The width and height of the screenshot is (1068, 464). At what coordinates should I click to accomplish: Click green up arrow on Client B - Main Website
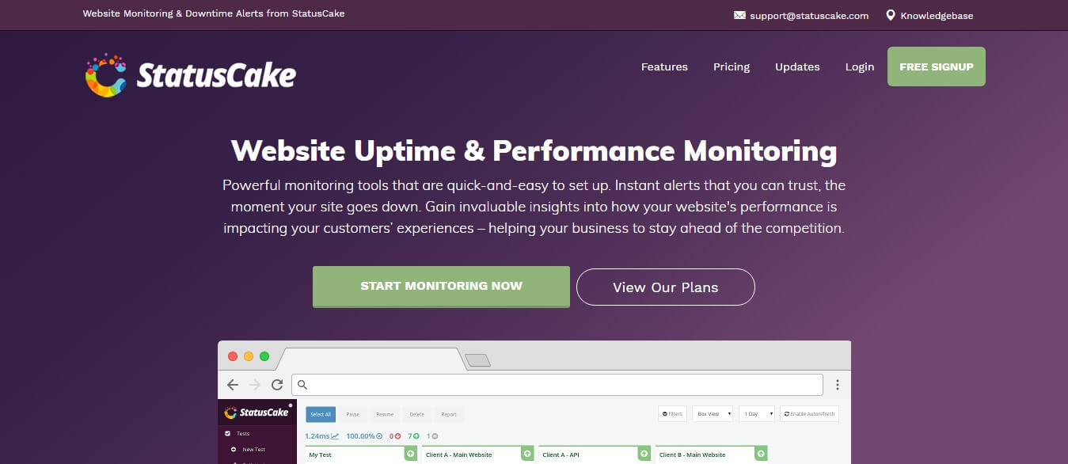point(761,454)
